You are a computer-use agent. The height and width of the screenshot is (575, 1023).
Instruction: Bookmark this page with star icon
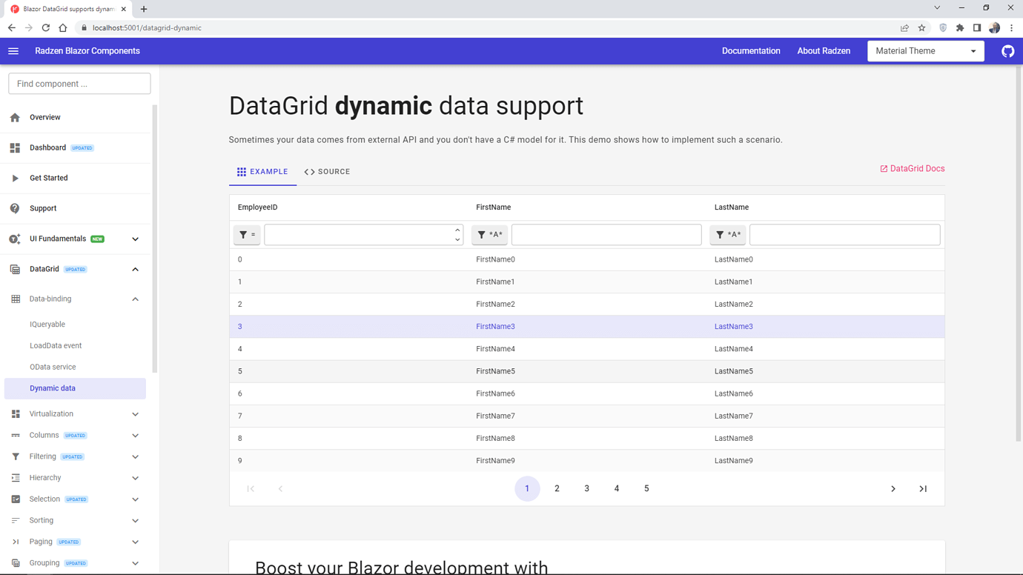(922, 28)
